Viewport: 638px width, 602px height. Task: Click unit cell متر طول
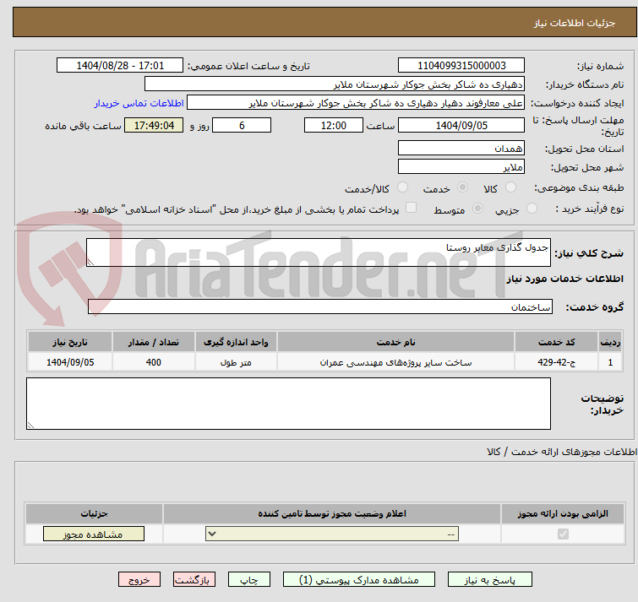tap(236, 361)
